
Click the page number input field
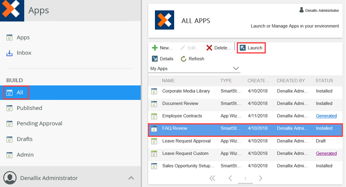[245, 179]
